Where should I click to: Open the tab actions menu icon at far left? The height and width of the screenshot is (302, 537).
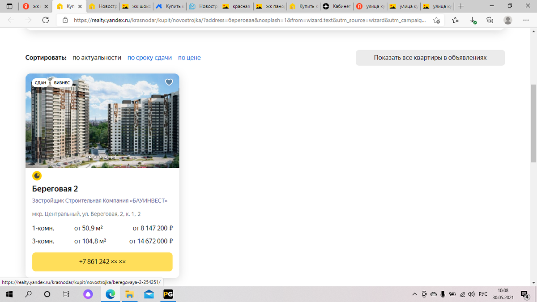point(9,6)
